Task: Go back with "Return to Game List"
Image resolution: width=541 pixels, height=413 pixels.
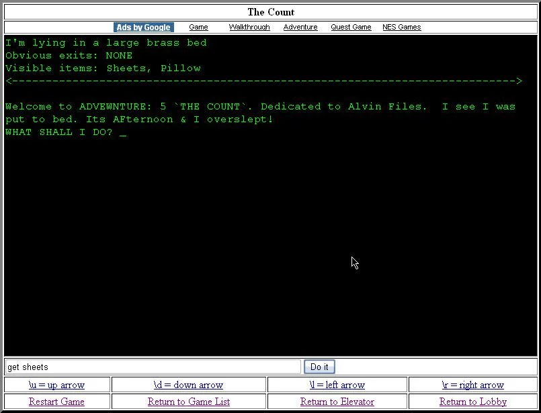Action: pyautogui.click(x=189, y=402)
